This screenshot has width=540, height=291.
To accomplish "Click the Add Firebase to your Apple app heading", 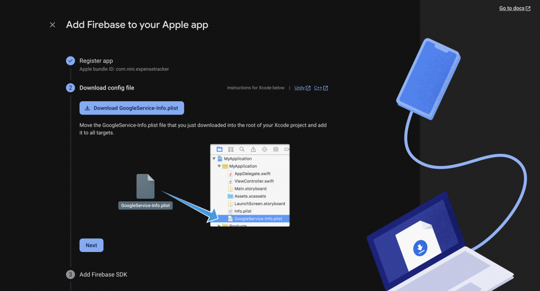I will click(x=137, y=25).
